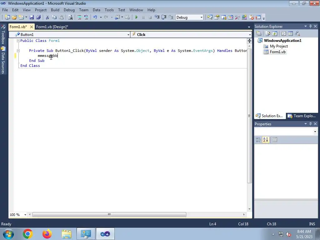
Task: Open Windows Explorer from taskbar
Action: pos(67,234)
